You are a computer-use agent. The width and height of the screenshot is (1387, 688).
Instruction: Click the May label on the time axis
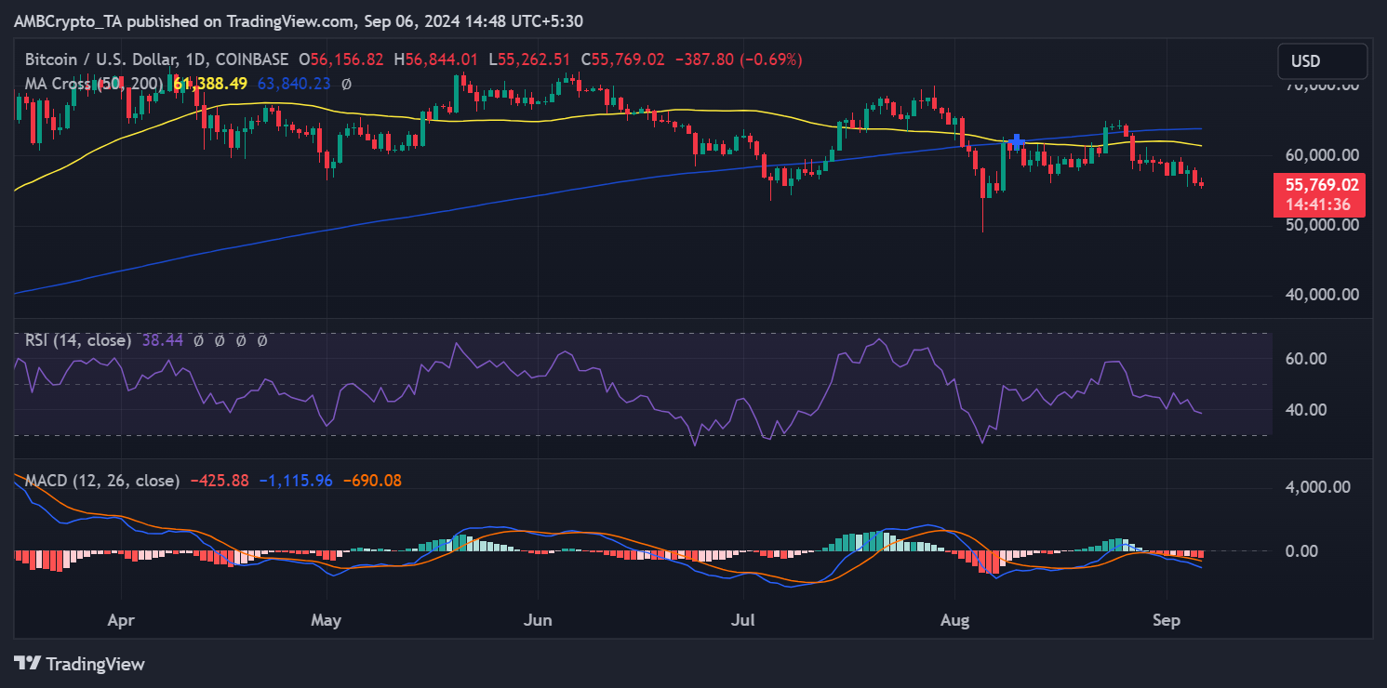pyautogui.click(x=327, y=618)
